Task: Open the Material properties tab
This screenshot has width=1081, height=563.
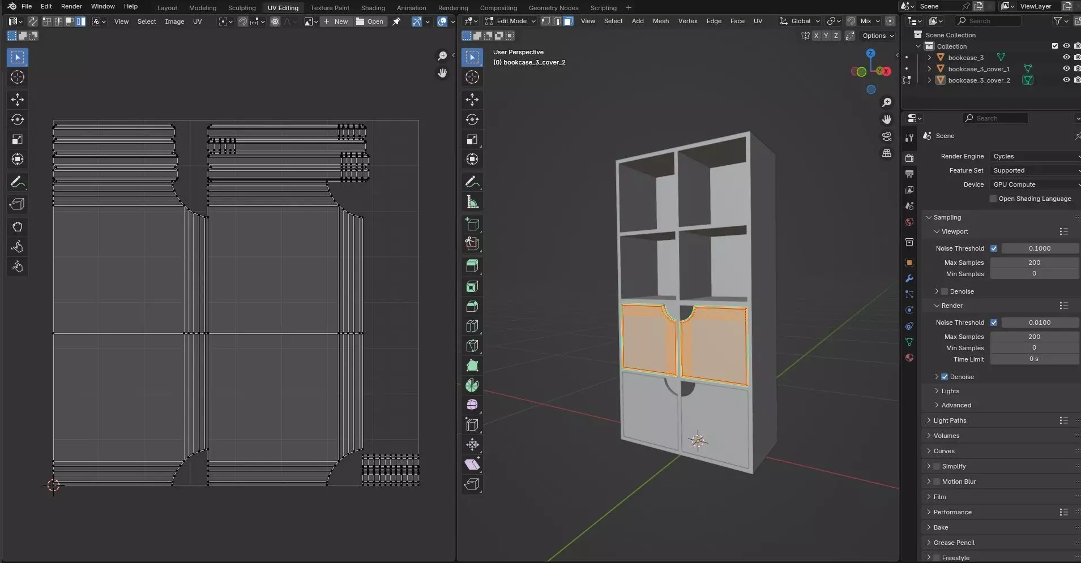Action: tap(909, 358)
